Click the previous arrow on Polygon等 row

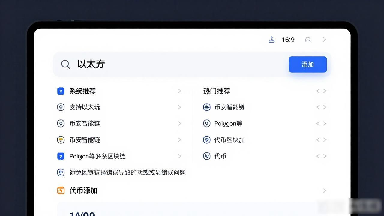coord(318,123)
